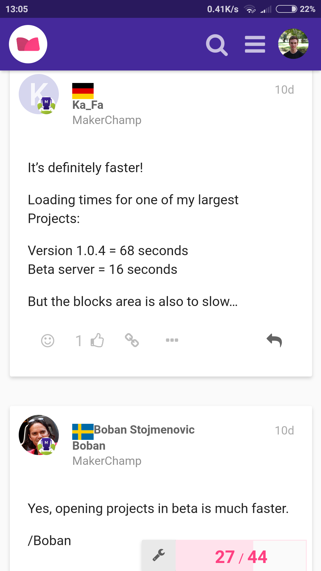321x571 pixels.
Task: Open the Ka_Fa username link
Action: coord(88,105)
